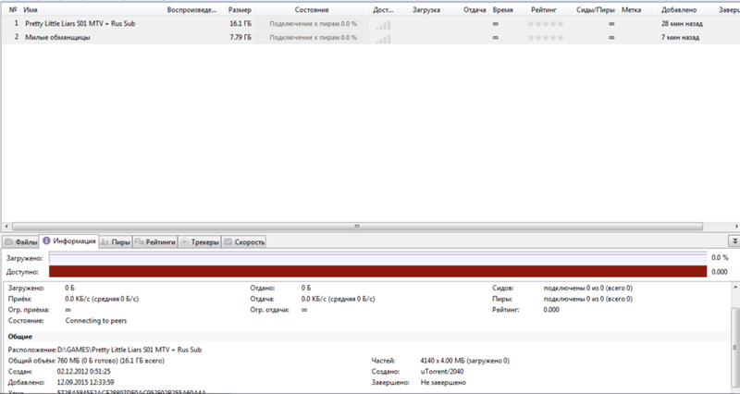Click Пиры value подключены 0 из 0

(588, 299)
